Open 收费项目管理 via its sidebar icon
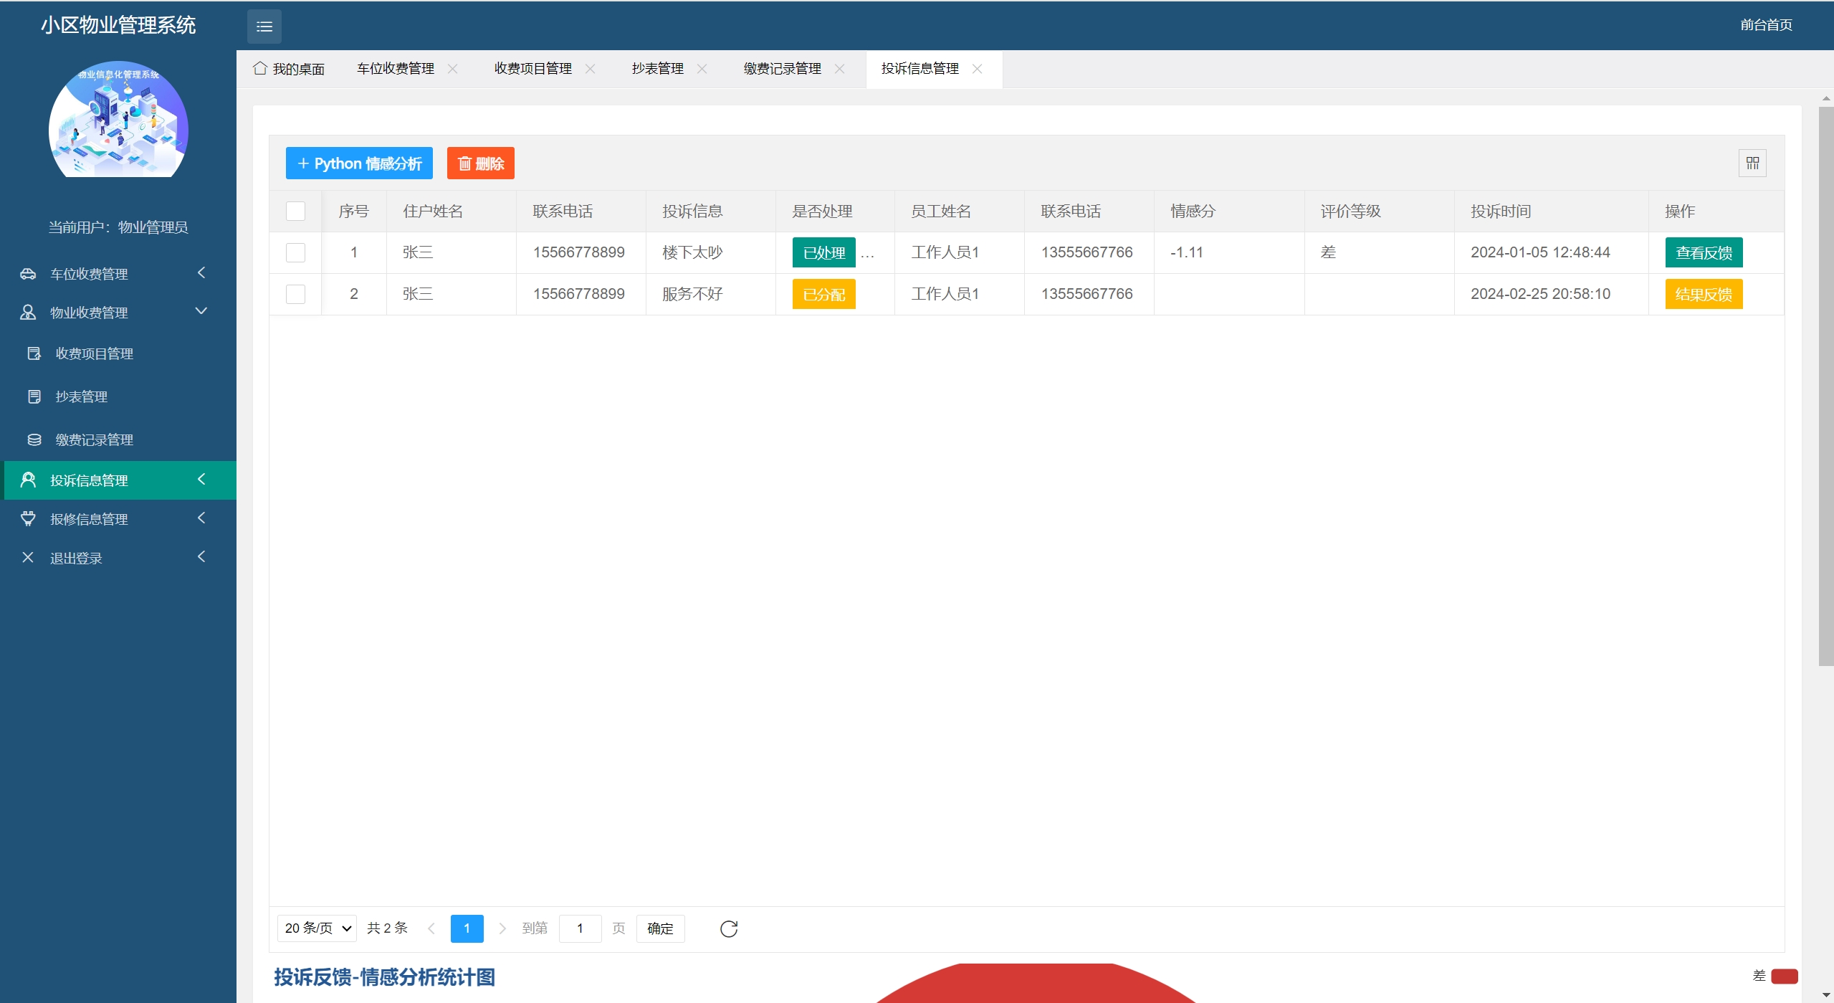This screenshot has width=1834, height=1003. click(x=34, y=353)
